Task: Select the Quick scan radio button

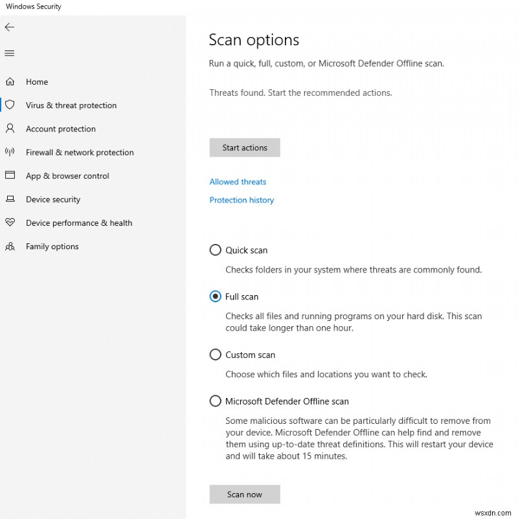Action: click(x=215, y=250)
